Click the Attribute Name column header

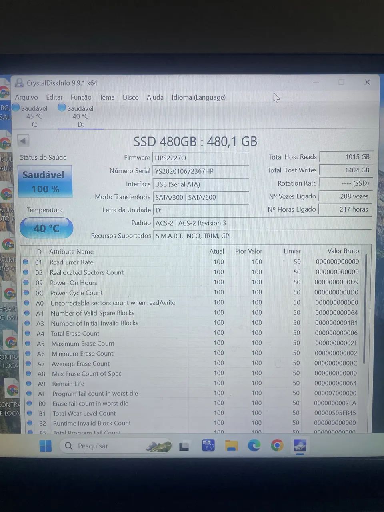coord(71,252)
